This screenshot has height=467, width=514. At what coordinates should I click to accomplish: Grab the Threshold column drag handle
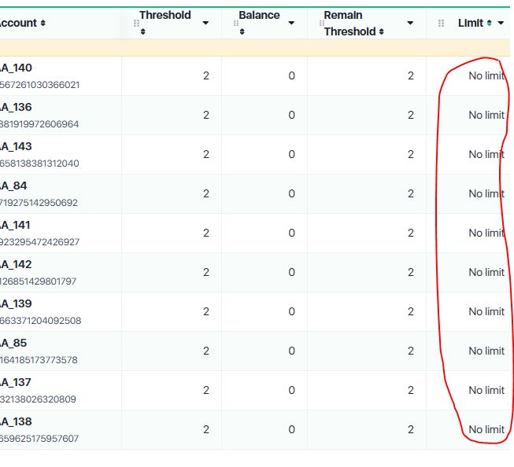tap(136, 24)
